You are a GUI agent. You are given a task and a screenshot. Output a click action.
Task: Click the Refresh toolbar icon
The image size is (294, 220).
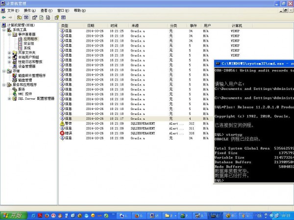pos(41,18)
